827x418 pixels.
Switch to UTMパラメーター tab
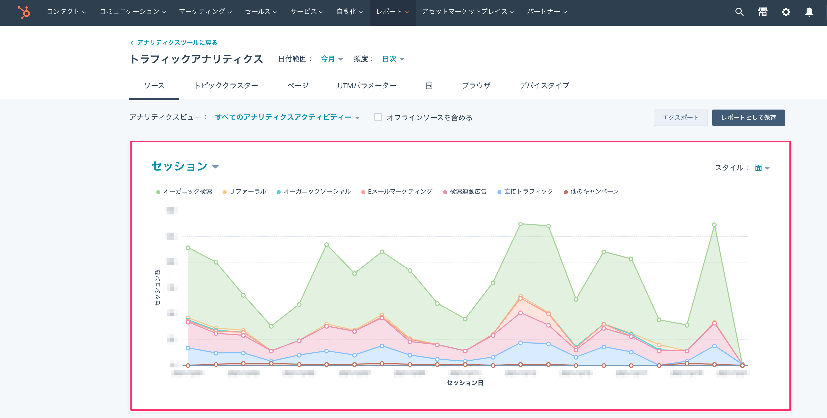(x=367, y=86)
